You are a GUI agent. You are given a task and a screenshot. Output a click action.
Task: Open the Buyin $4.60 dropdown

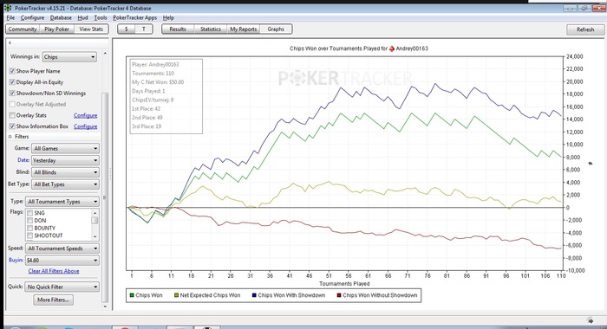[62, 261]
